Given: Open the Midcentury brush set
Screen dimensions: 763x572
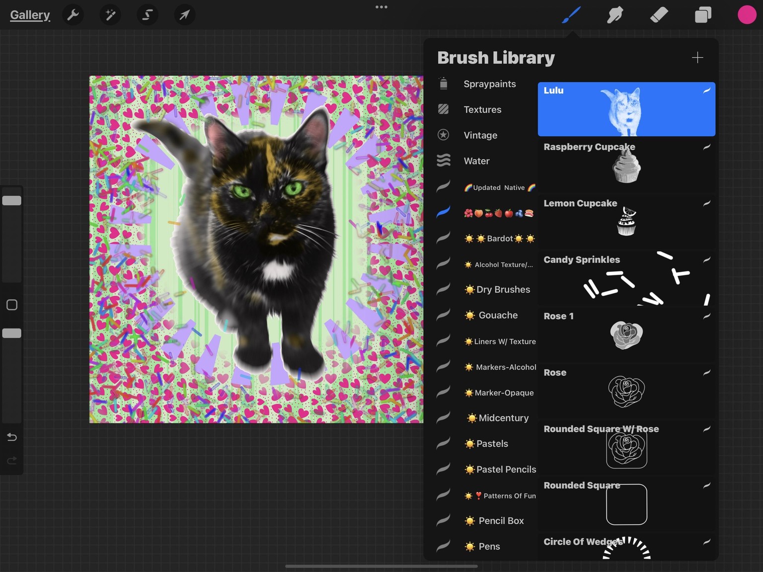Looking at the screenshot, I should [x=486, y=418].
